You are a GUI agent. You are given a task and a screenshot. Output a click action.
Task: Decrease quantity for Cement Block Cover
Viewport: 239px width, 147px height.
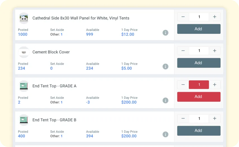point(183,51)
